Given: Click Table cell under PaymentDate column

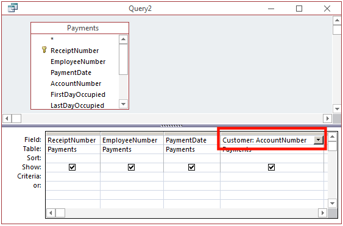Looking at the screenshot, I should click(x=192, y=149).
